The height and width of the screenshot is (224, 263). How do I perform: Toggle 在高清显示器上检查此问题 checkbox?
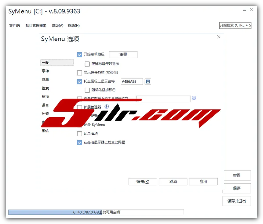coord(80,143)
